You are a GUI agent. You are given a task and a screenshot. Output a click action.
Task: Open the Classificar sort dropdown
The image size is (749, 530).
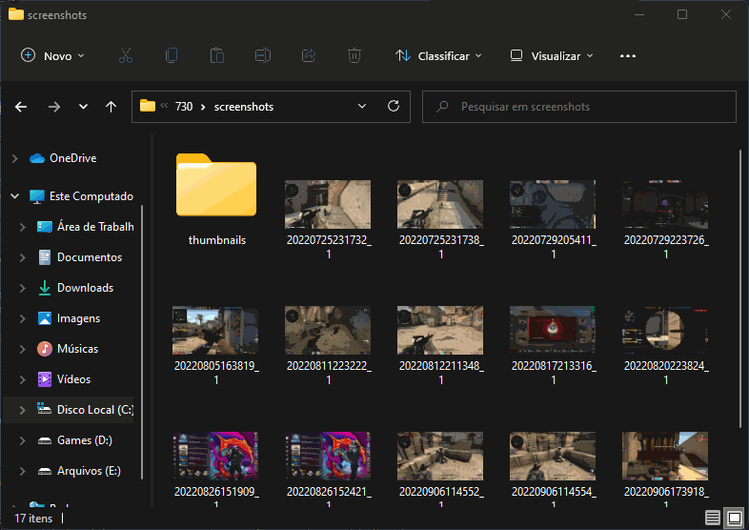(x=438, y=56)
